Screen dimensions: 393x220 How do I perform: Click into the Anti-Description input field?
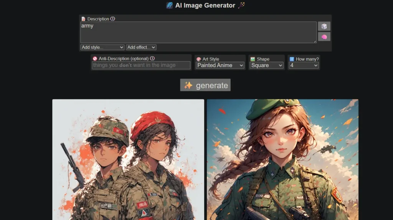[141, 65]
